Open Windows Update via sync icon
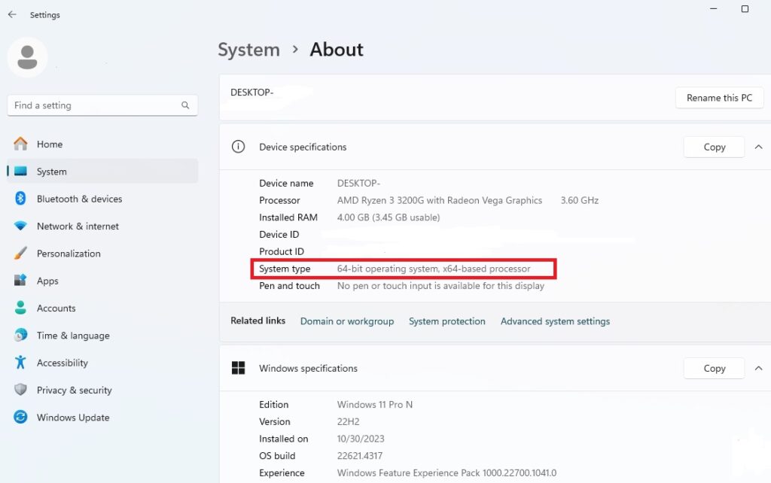The width and height of the screenshot is (771, 483). click(20, 417)
